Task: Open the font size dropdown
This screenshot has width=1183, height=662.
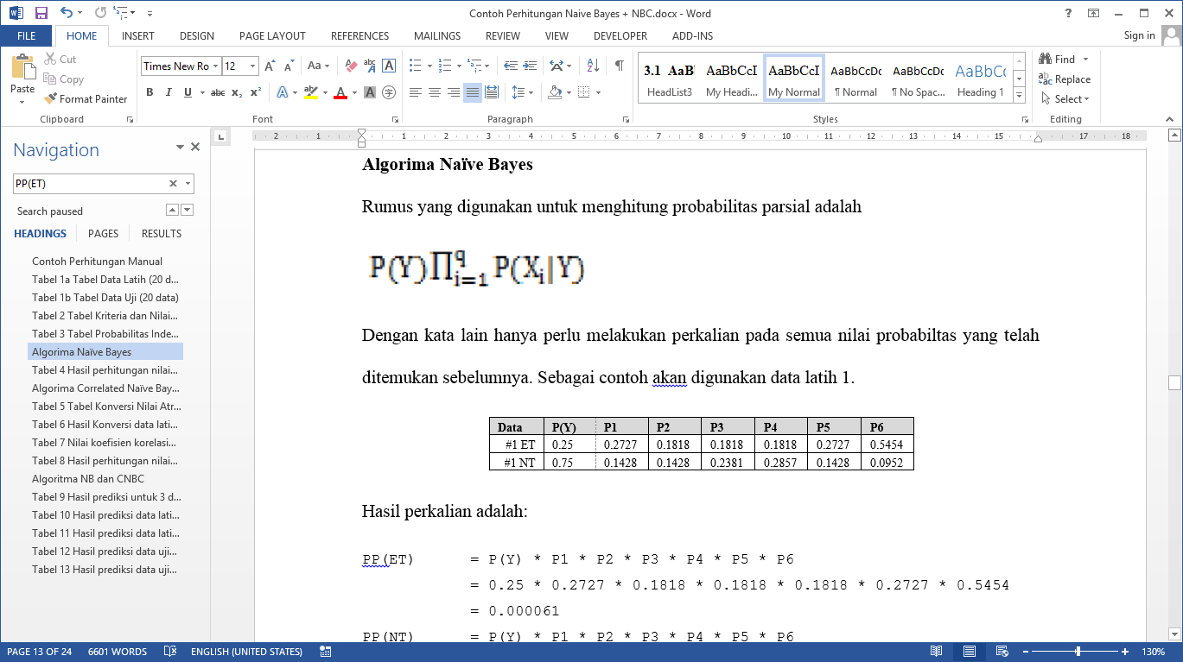Action: click(252, 66)
